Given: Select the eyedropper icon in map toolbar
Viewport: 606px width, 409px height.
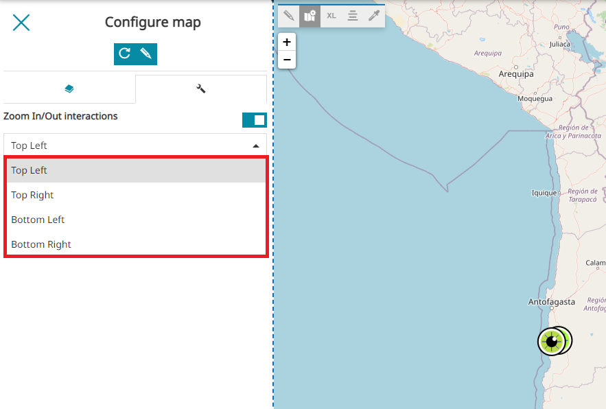Looking at the screenshot, I should click(374, 15).
